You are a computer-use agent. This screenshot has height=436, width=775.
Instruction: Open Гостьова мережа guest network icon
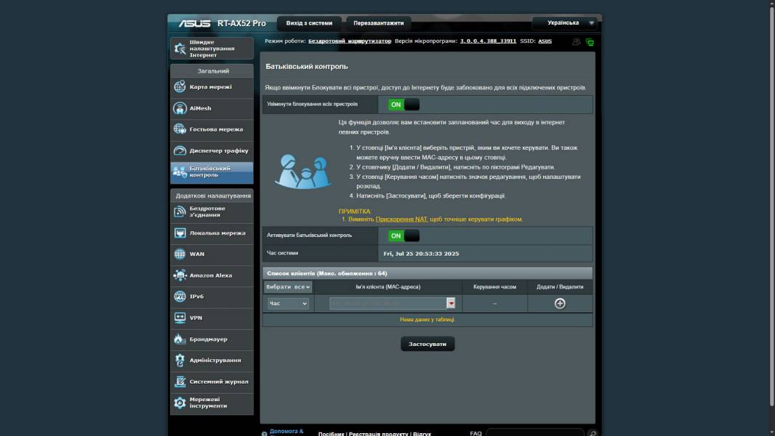coord(180,129)
